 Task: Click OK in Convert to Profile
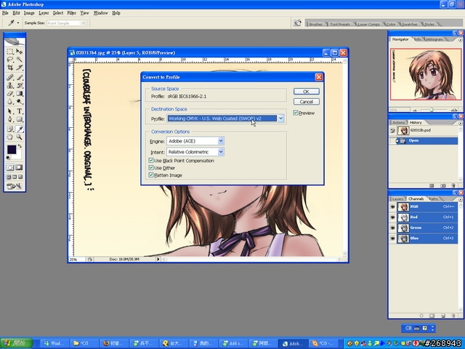coord(307,92)
